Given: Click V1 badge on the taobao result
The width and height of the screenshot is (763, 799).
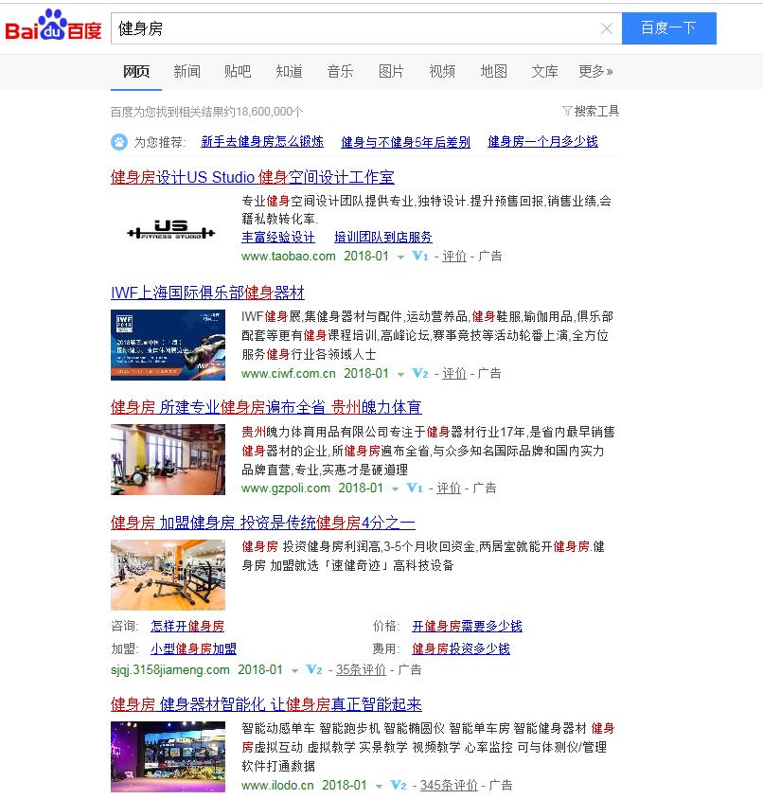Looking at the screenshot, I should pyautogui.click(x=420, y=256).
